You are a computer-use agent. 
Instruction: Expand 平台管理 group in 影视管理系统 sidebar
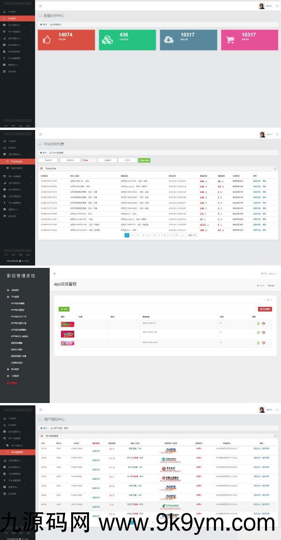pos(16,297)
